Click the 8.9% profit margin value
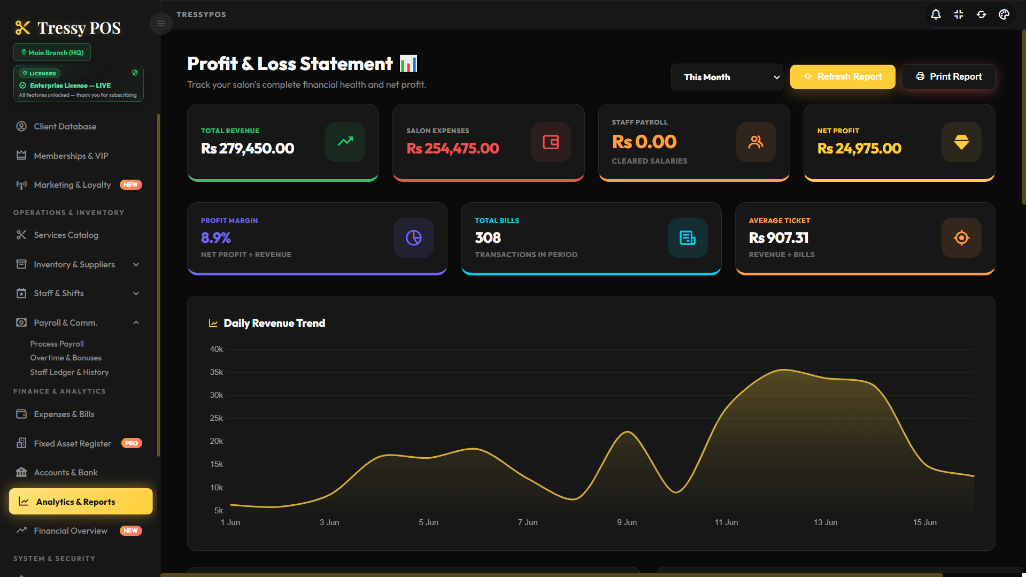 point(216,237)
